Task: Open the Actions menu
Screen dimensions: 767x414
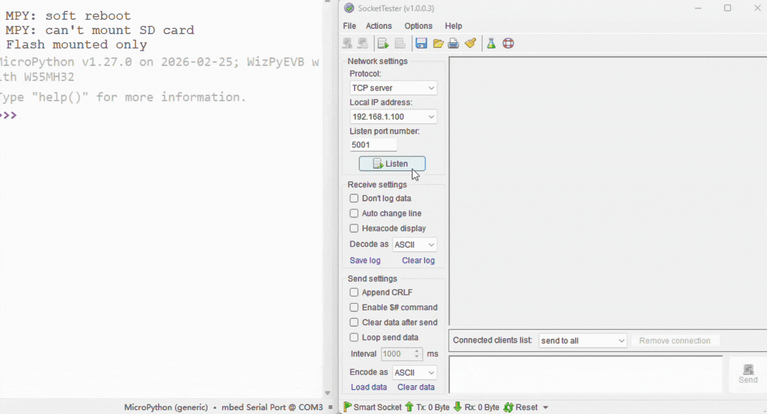Action: pos(379,26)
